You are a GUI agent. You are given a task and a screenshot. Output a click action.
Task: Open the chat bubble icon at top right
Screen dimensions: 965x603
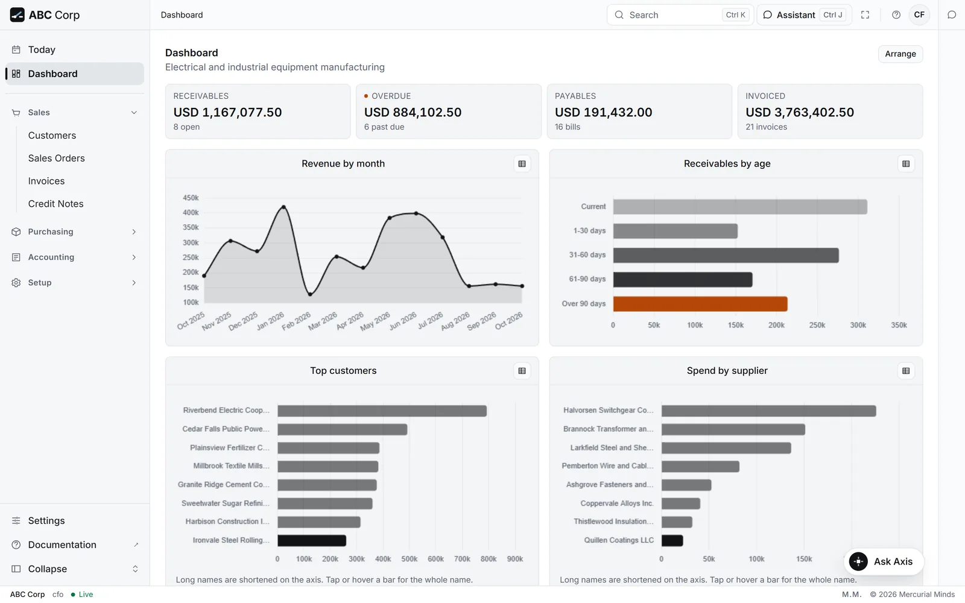coord(952,15)
